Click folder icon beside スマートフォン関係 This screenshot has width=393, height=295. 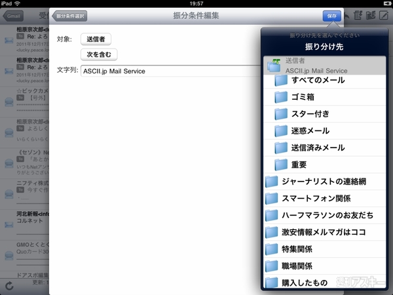click(x=271, y=199)
